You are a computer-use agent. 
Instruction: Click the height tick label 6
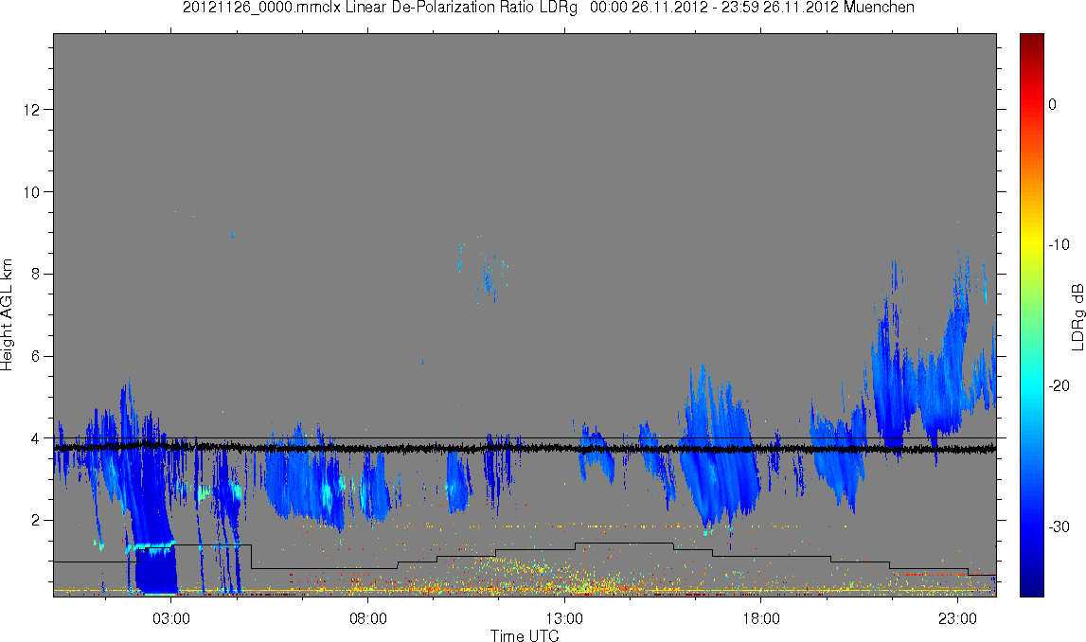click(36, 356)
